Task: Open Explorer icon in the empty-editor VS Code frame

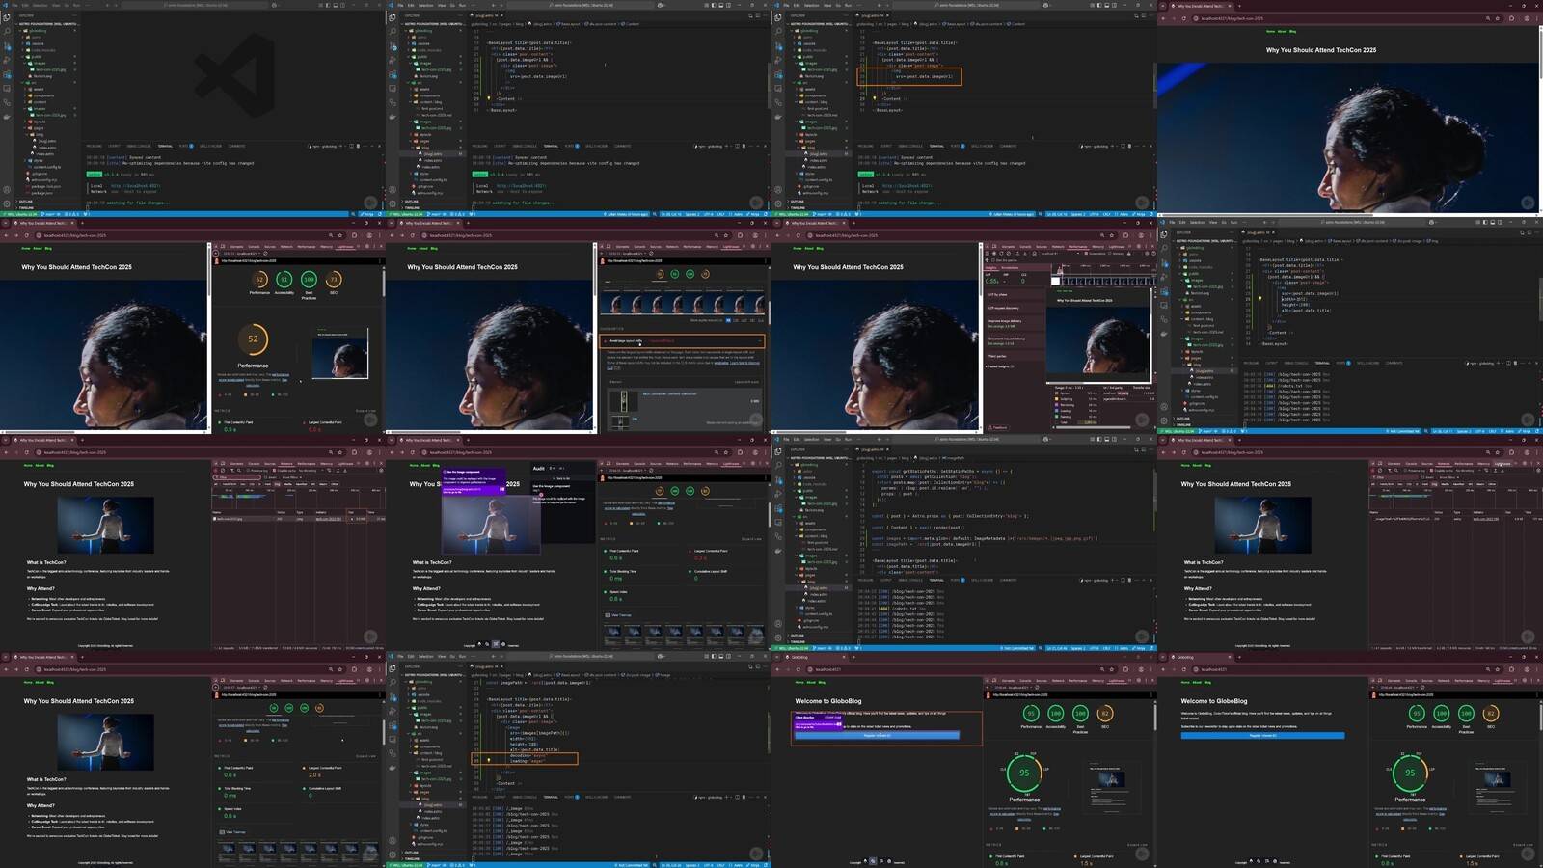Action: (7, 16)
